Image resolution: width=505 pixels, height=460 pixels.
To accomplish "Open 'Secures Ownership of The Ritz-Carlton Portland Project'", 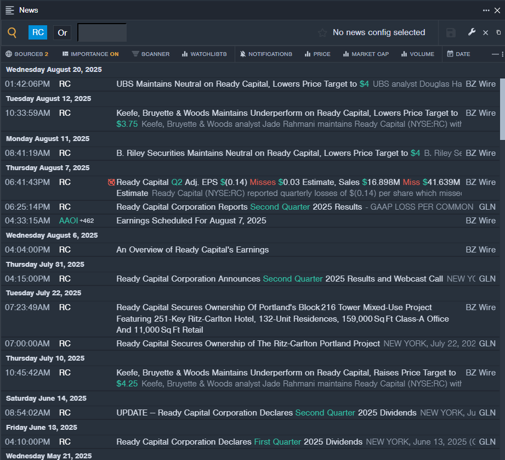I will [248, 344].
